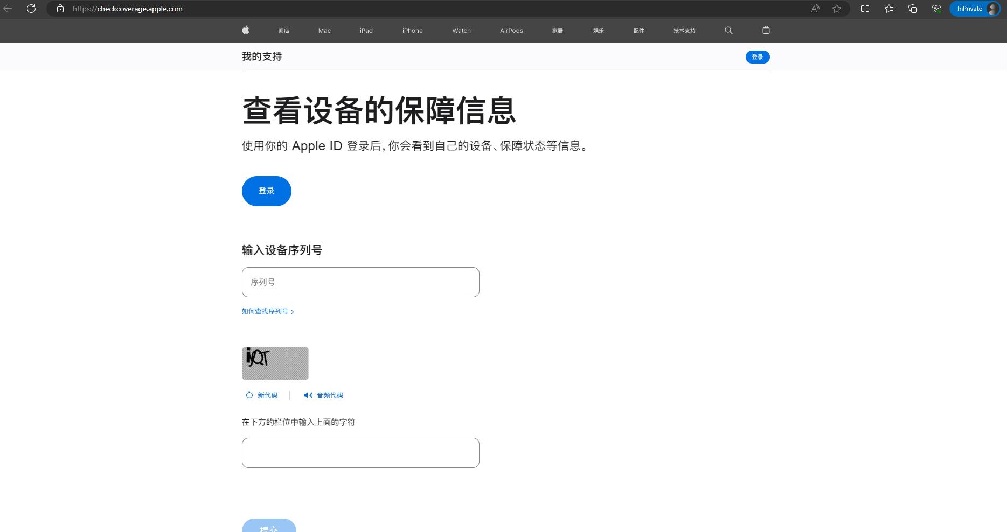
Task: Open the Favorites list icon
Action: point(889,9)
